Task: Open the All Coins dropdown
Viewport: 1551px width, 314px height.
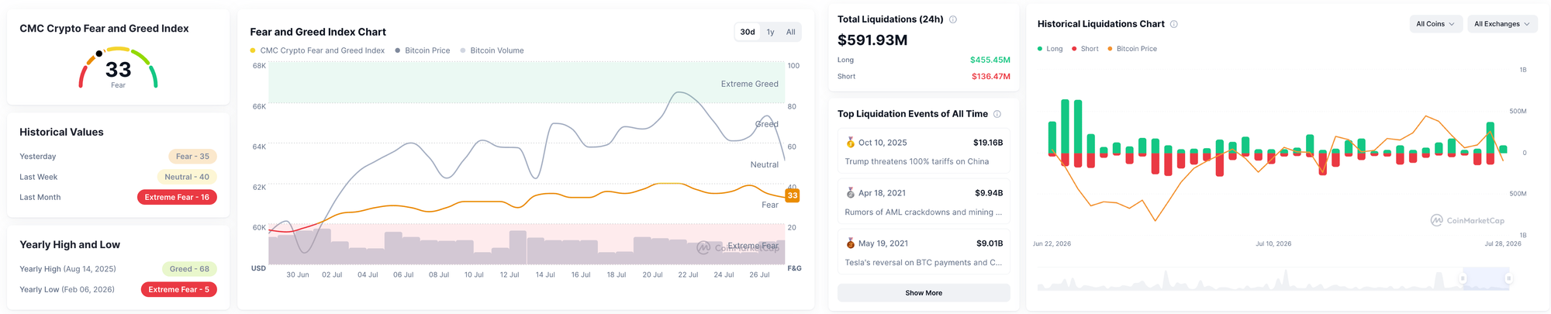Action: pos(1435,24)
